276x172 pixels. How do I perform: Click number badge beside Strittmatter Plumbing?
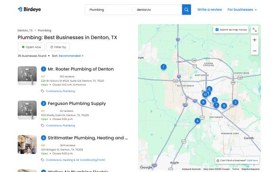coord(44,138)
